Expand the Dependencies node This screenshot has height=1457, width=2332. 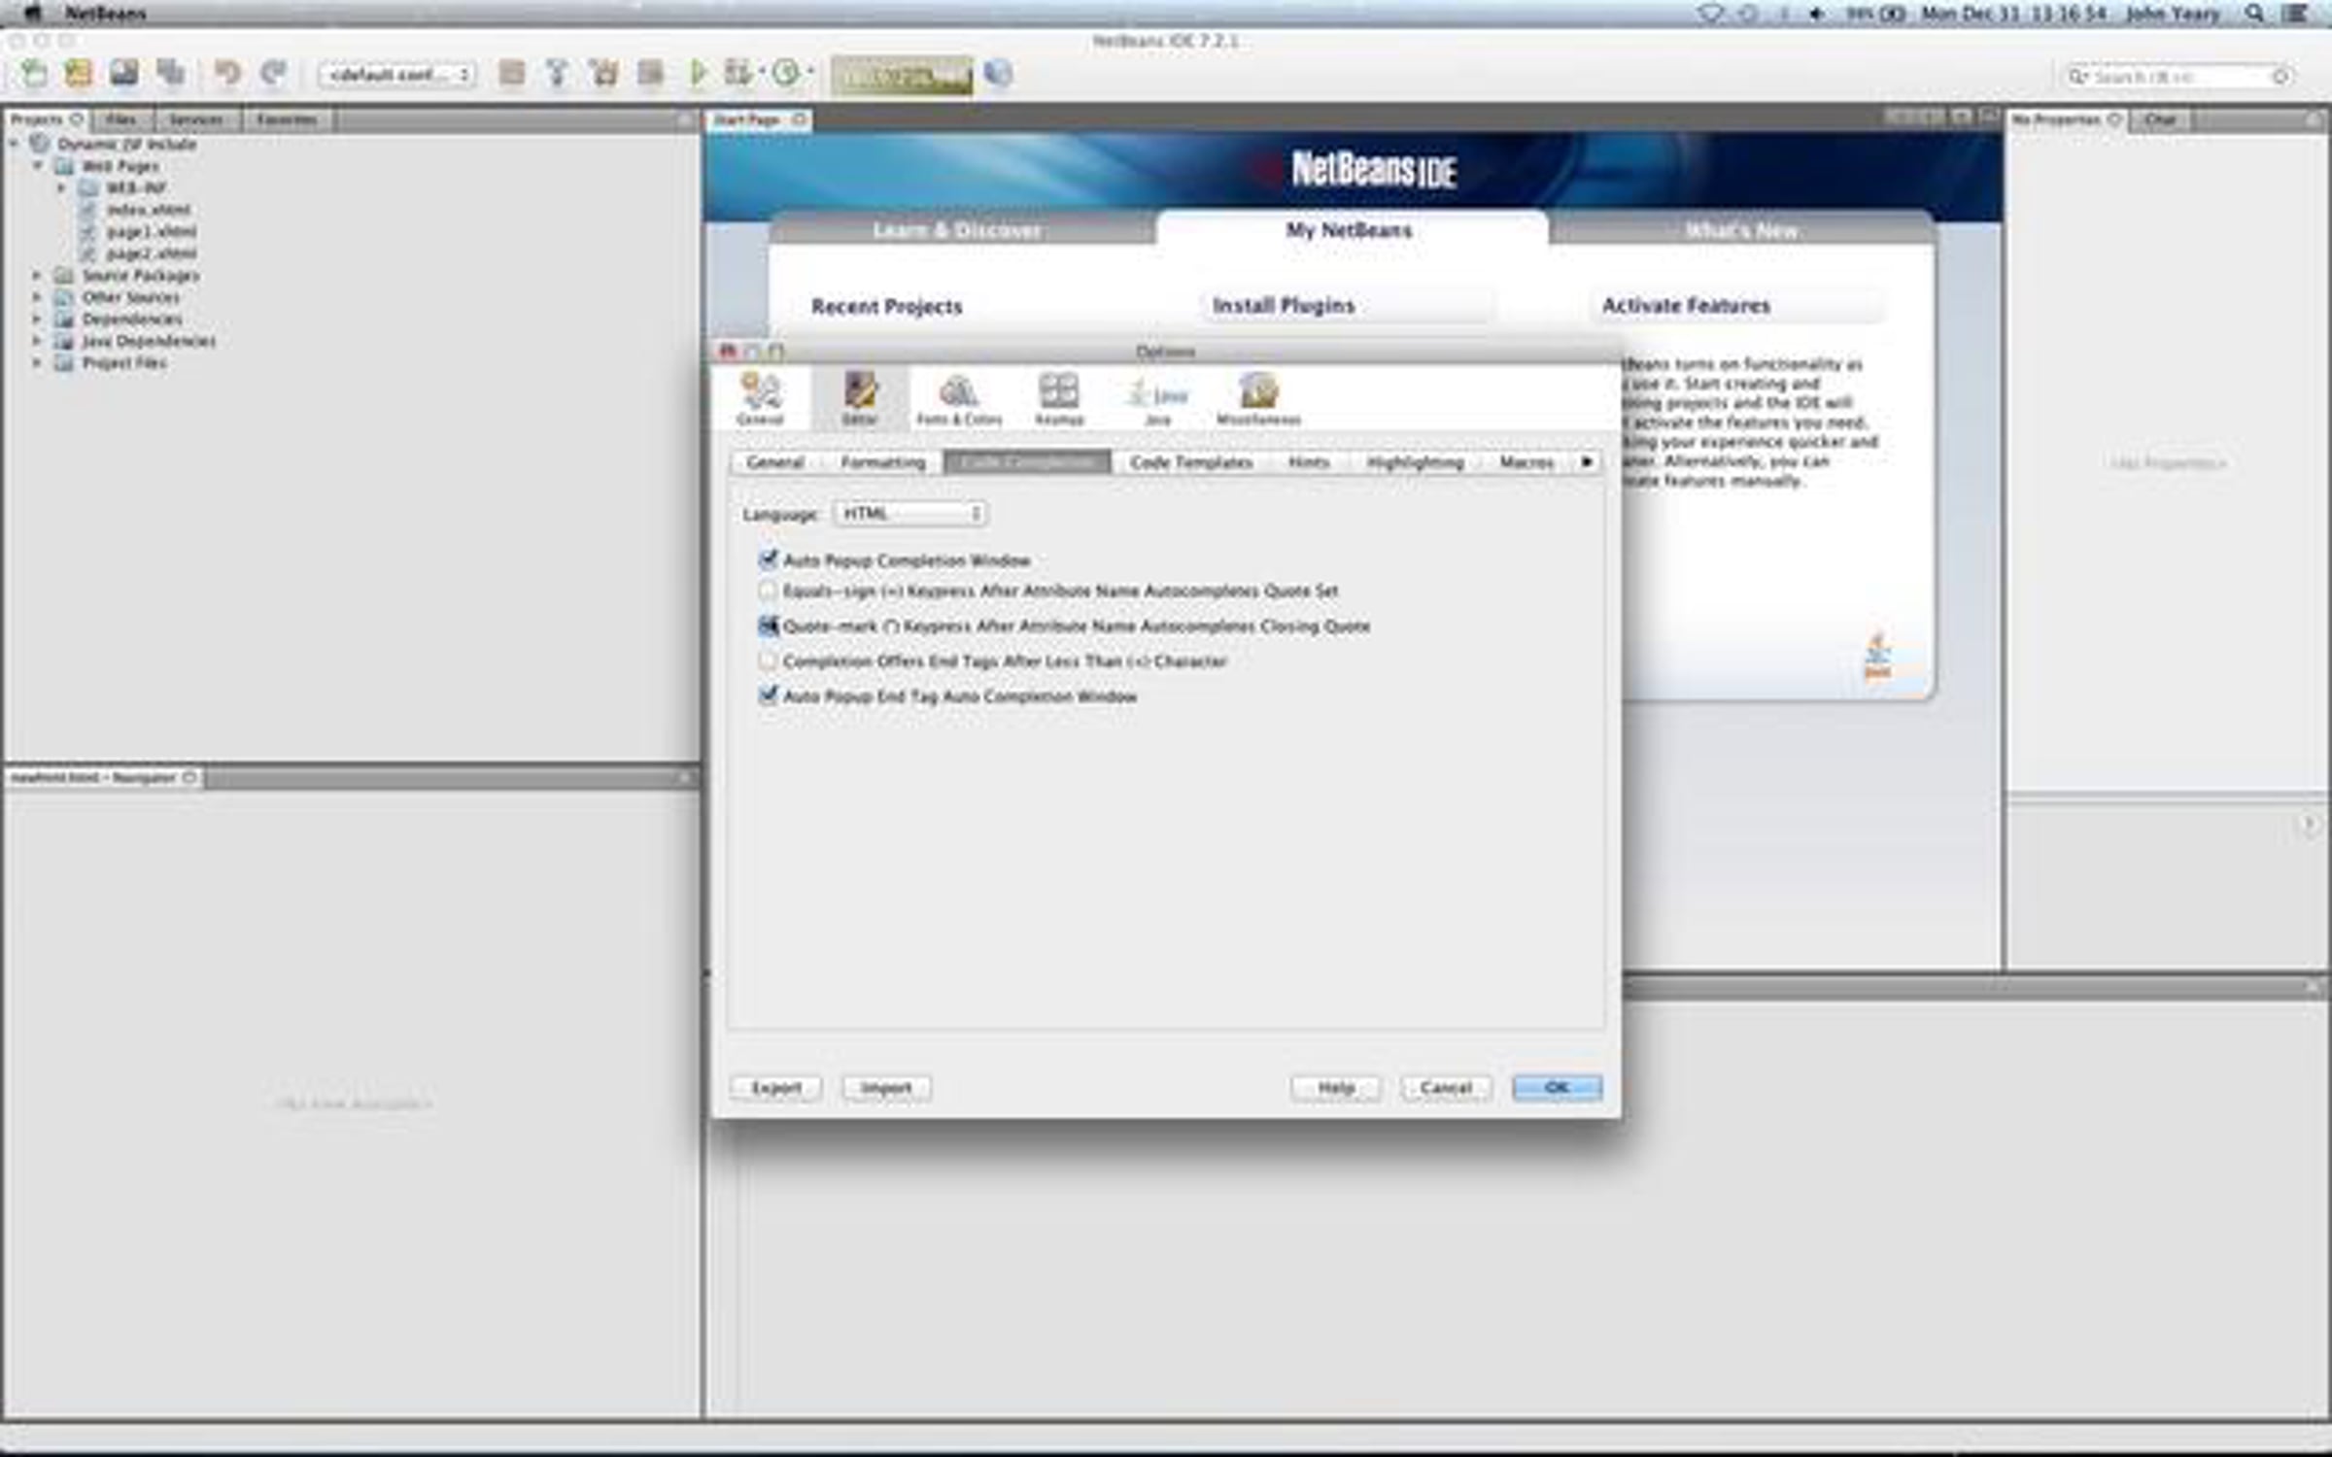(x=38, y=320)
